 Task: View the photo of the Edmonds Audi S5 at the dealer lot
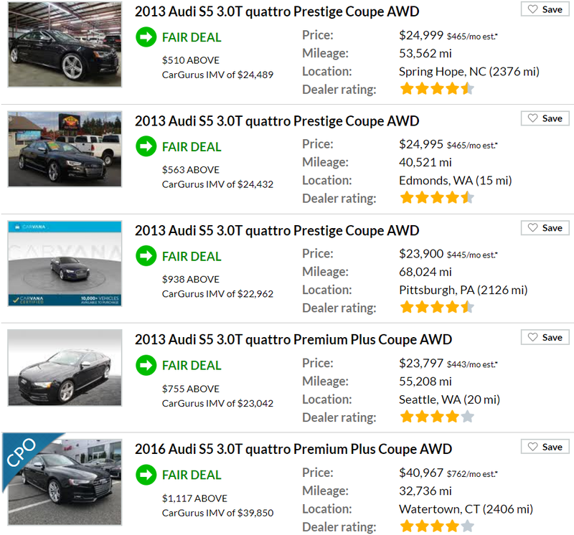[65, 149]
